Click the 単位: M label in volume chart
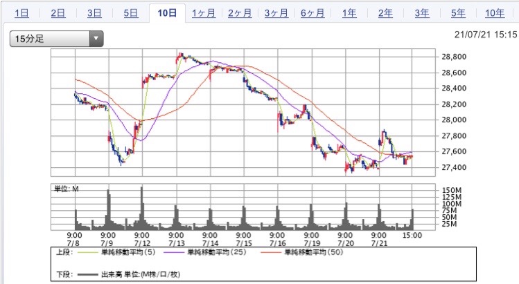 (x=67, y=189)
